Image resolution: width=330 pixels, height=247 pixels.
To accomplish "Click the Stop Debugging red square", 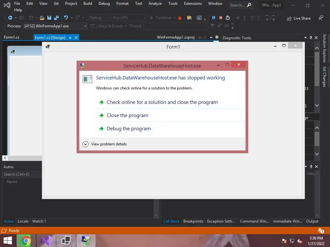I will (x=220, y=18).
